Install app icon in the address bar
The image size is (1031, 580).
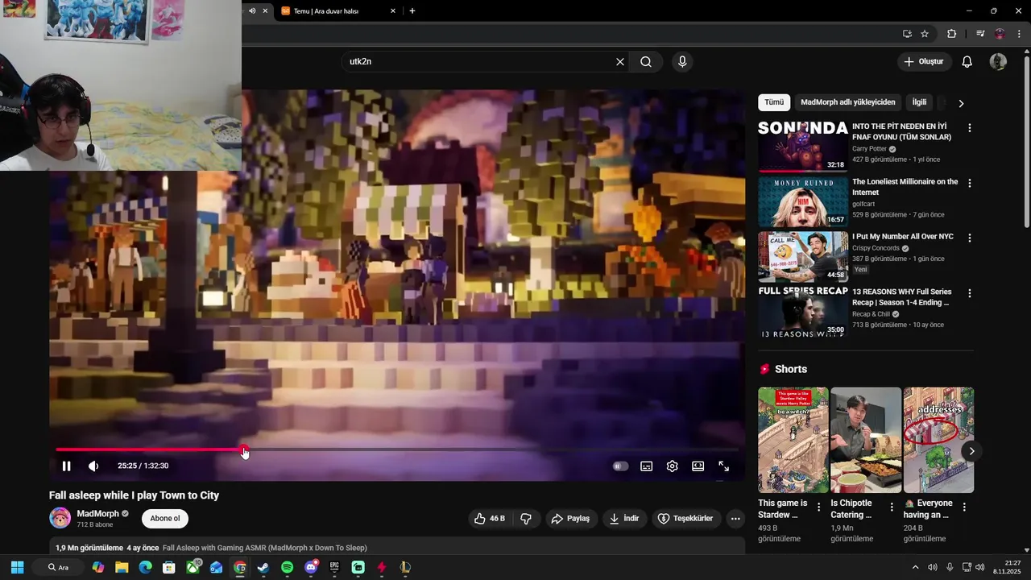(x=907, y=34)
